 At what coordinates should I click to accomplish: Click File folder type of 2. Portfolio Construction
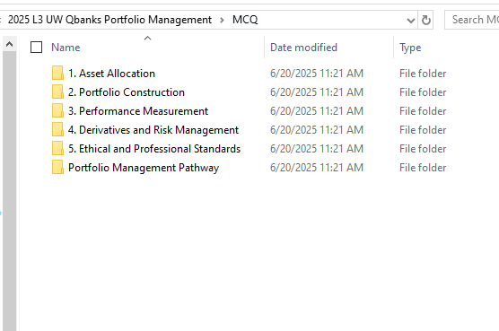click(x=423, y=92)
